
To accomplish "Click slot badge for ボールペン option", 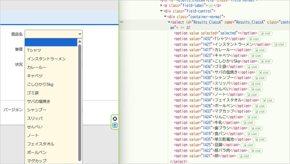I will coord(259,106).
